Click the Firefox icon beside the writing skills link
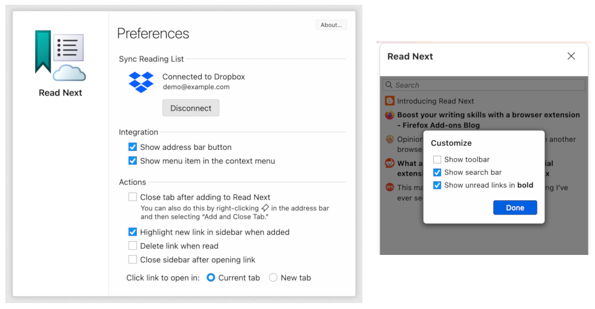This screenshot has height=309, width=595. pyautogui.click(x=390, y=115)
